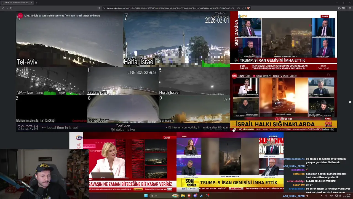Click the Doha, Qatar camera feed
The height and width of the screenshot is (199, 353).
click(123, 109)
